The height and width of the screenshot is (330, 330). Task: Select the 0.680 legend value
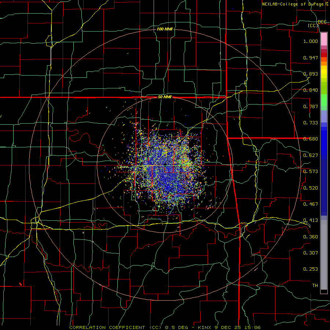tap(311, 139)
